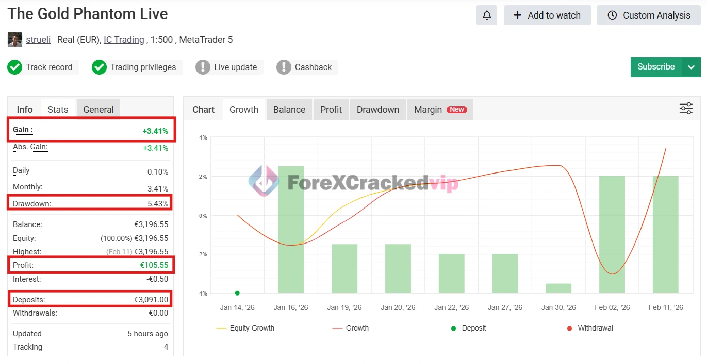Open the Drawdown chart tab

click(378, 110)
